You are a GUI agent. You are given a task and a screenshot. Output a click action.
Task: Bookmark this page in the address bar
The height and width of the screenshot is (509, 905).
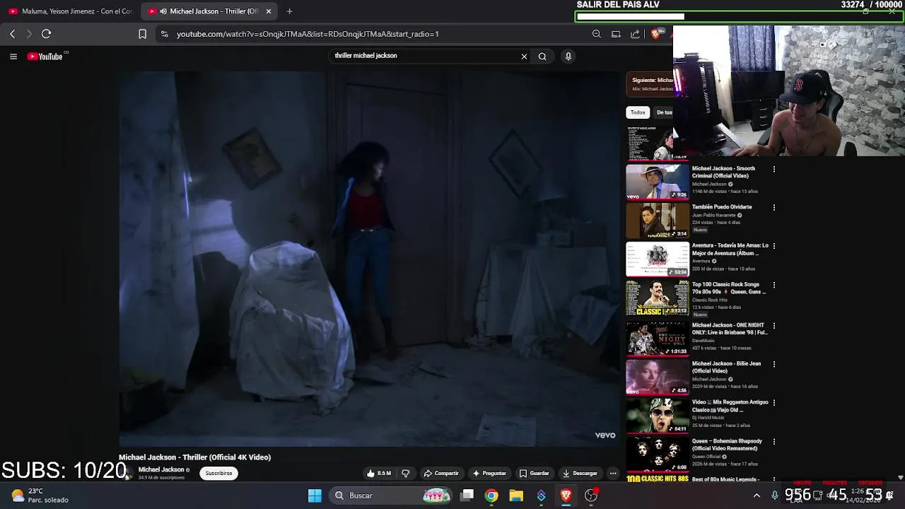pyautogui.click(x=142, y=34)
